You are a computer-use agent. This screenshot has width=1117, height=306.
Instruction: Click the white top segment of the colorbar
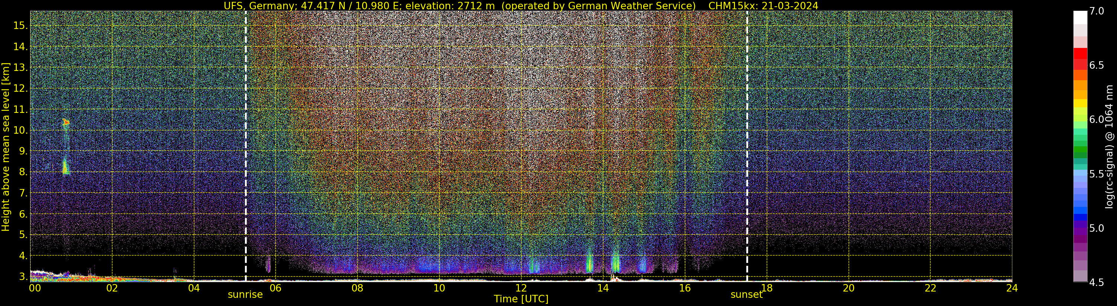(1080, 17)
